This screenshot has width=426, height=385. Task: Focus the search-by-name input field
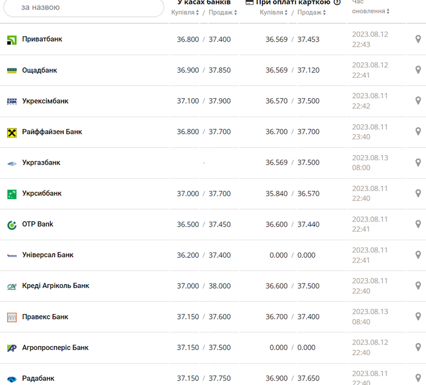[x=85, y=7]
